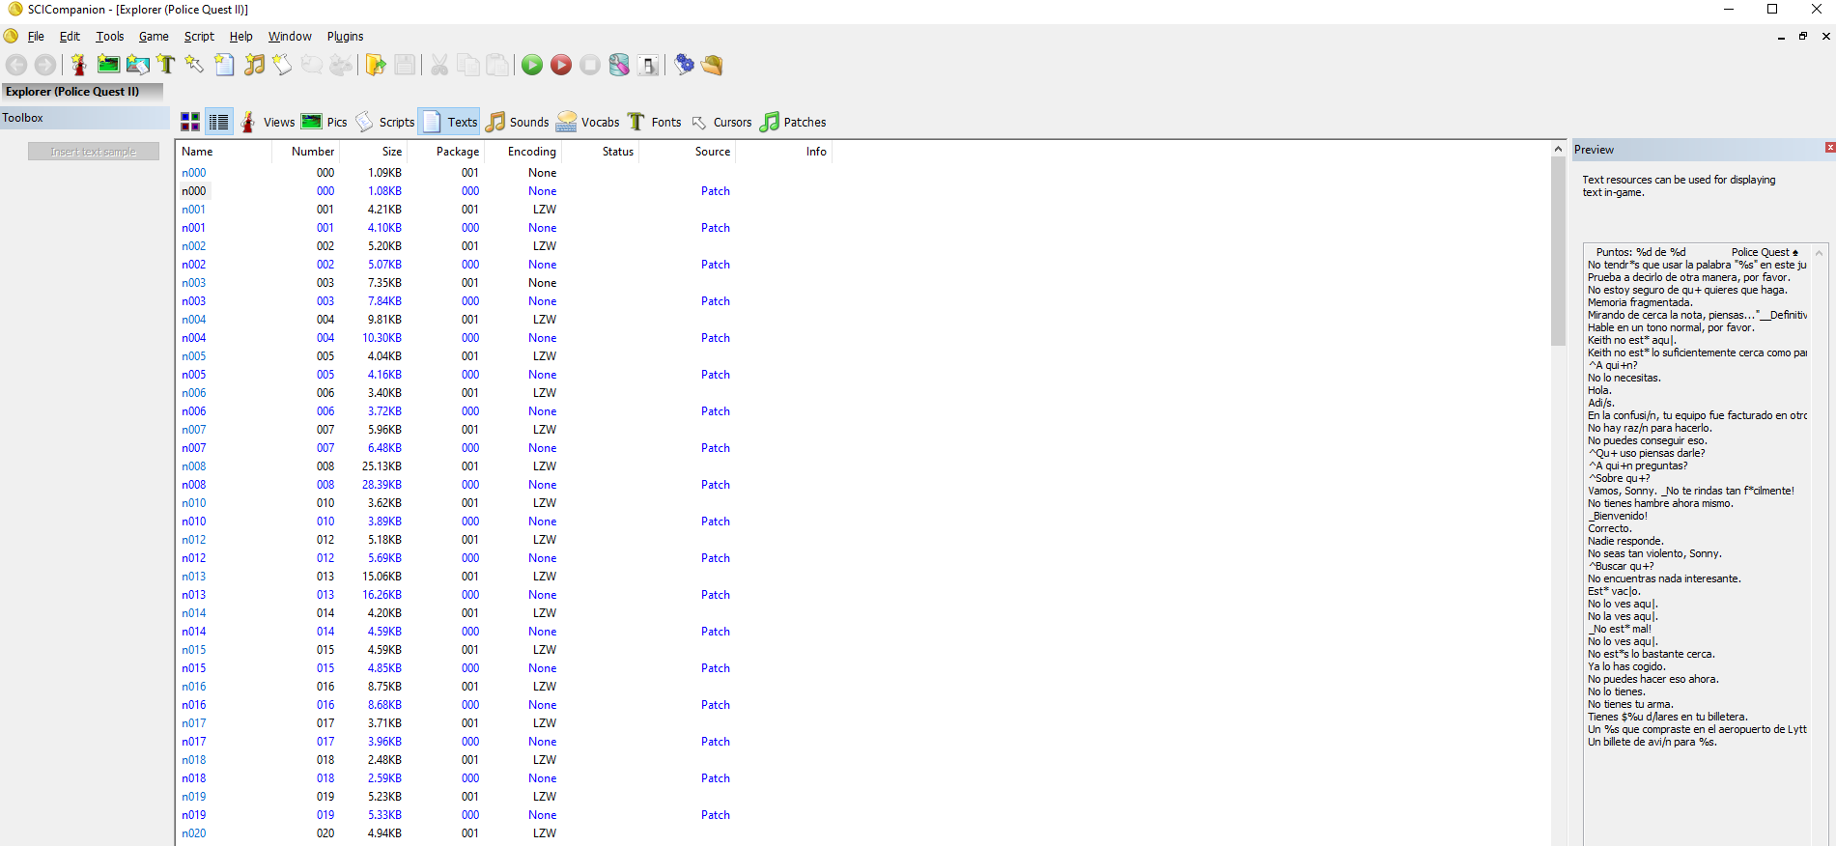
Task: Open the Window menu
Action: (x=290, y=37)
